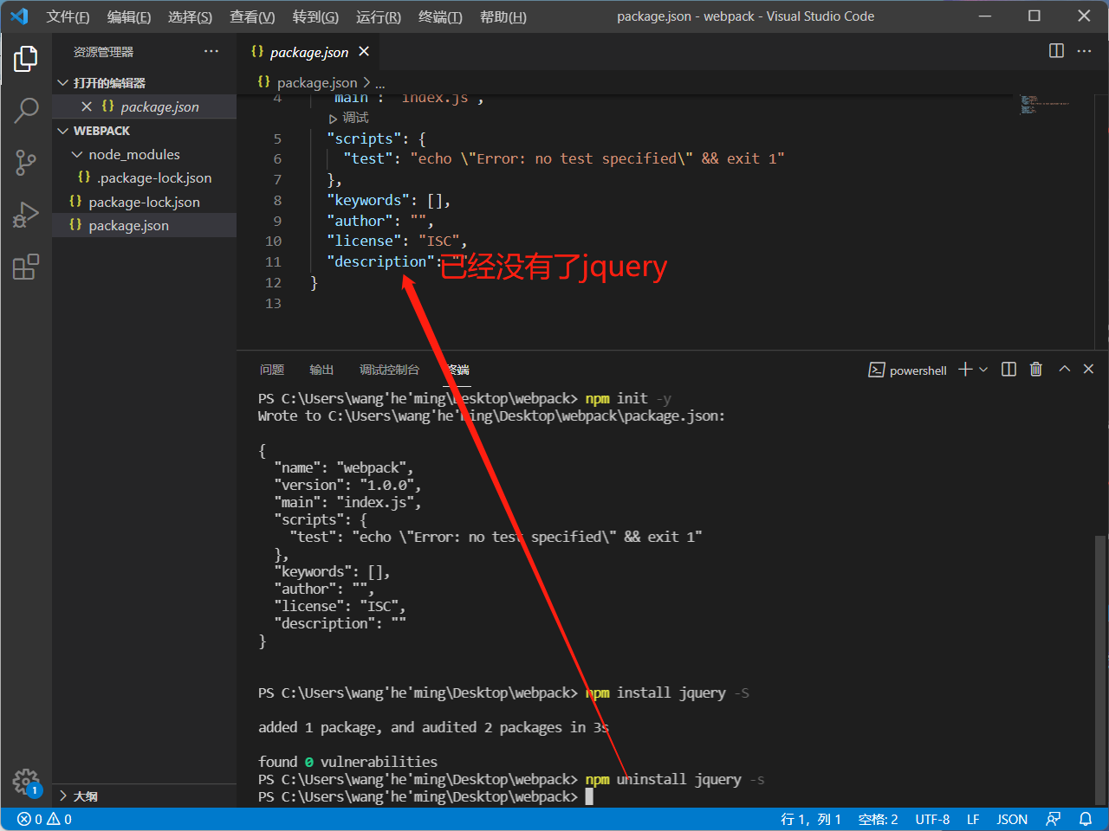Open the Search view in activity bar
The width and height of the screenshot is (1109, 831).
(x=26, y=110)
